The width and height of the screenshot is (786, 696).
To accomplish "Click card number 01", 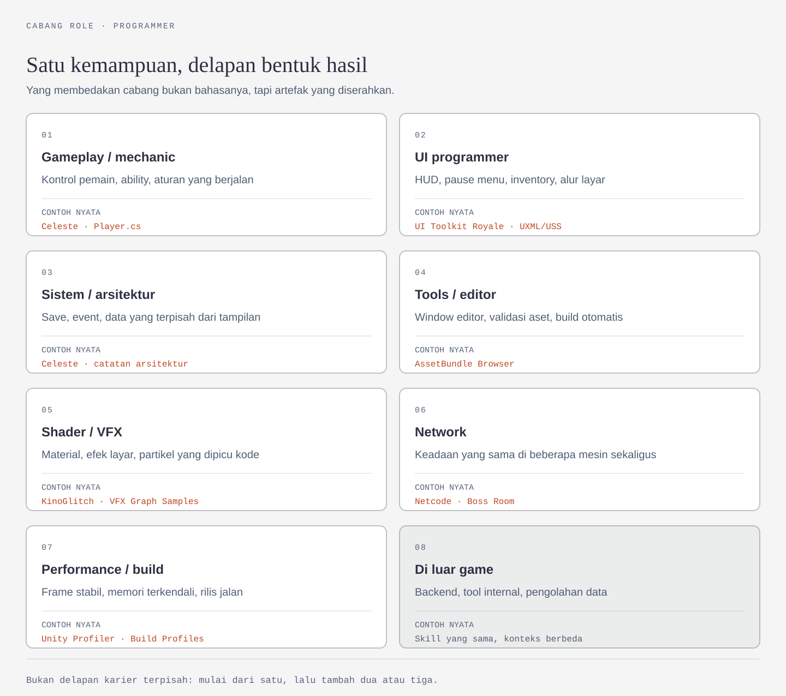I will pos(47,135).
